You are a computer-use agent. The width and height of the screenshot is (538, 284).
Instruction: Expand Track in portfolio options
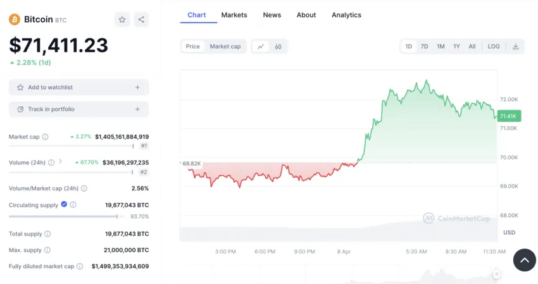coord(137,109)
